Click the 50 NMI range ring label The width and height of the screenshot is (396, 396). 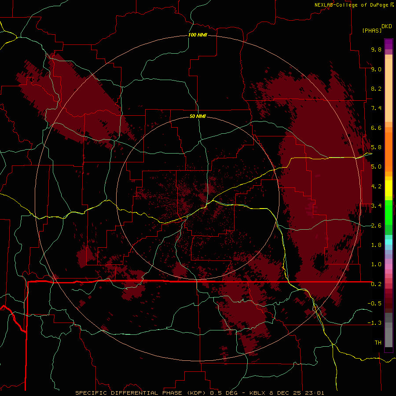pyautogui.click(x=198, y=117)
